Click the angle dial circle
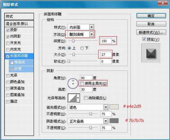The width and height of the screenshot is (170, 140). click(73, 83)
